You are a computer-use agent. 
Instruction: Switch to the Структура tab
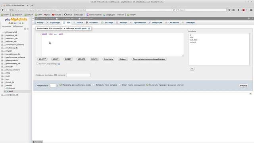[x=54, y=23]
